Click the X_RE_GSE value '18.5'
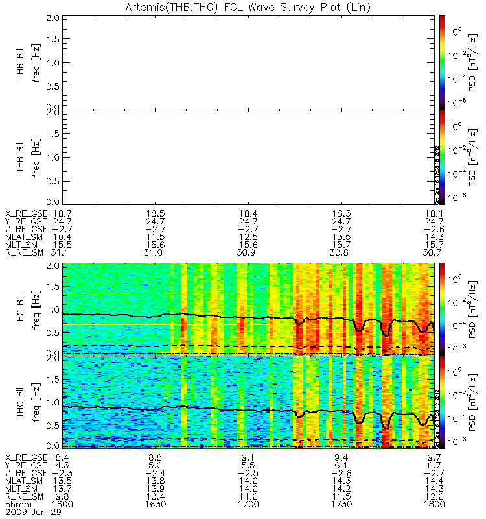Screen dimensions: 486x519 (x=156, y=213)
